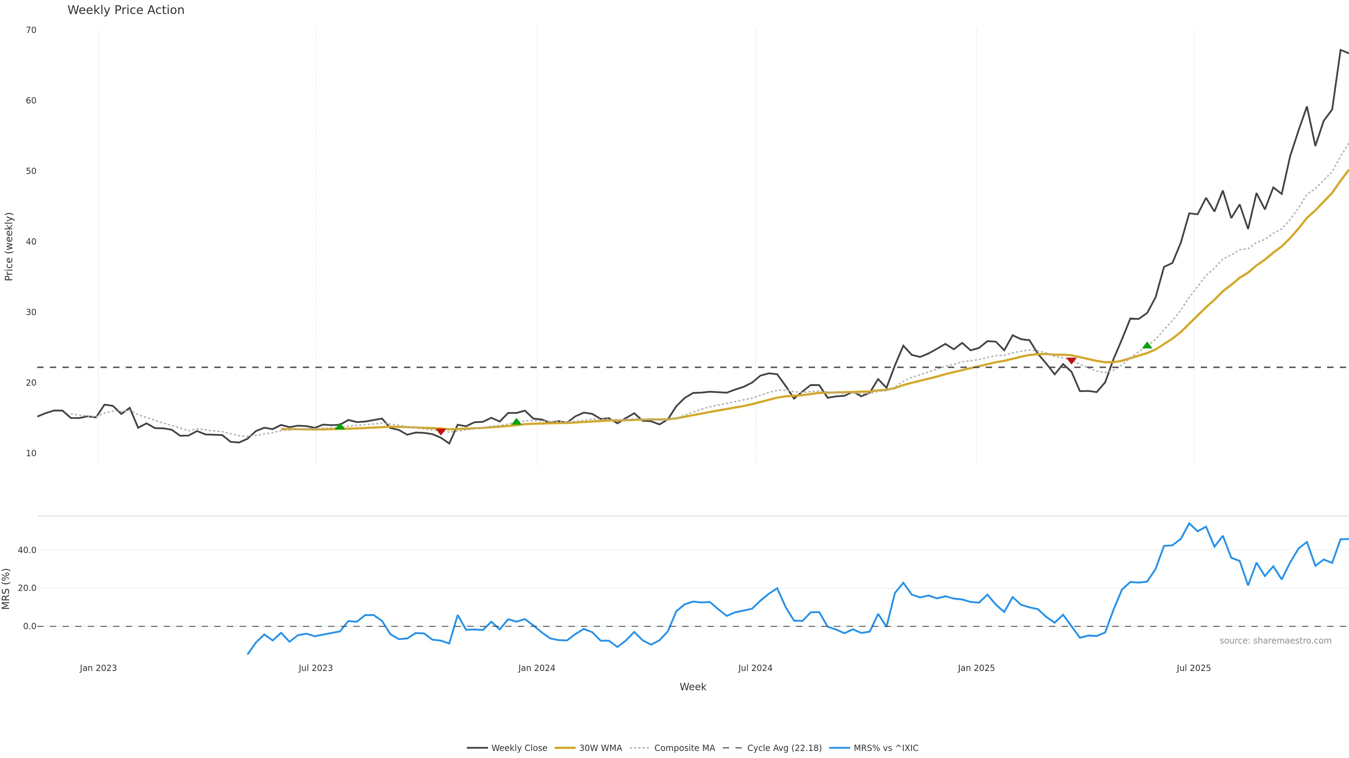The height and width of the screenshot is (758, 1349).
Task: Click the green up-triangle marker after Jul 2023
Action: [340, 426]
